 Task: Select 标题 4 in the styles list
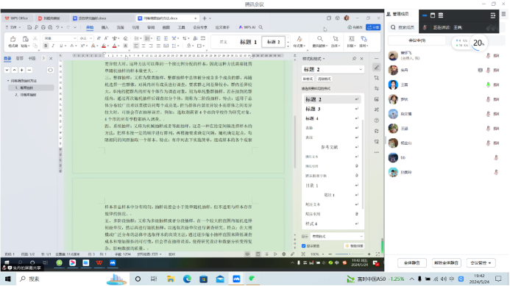(332, 118)
